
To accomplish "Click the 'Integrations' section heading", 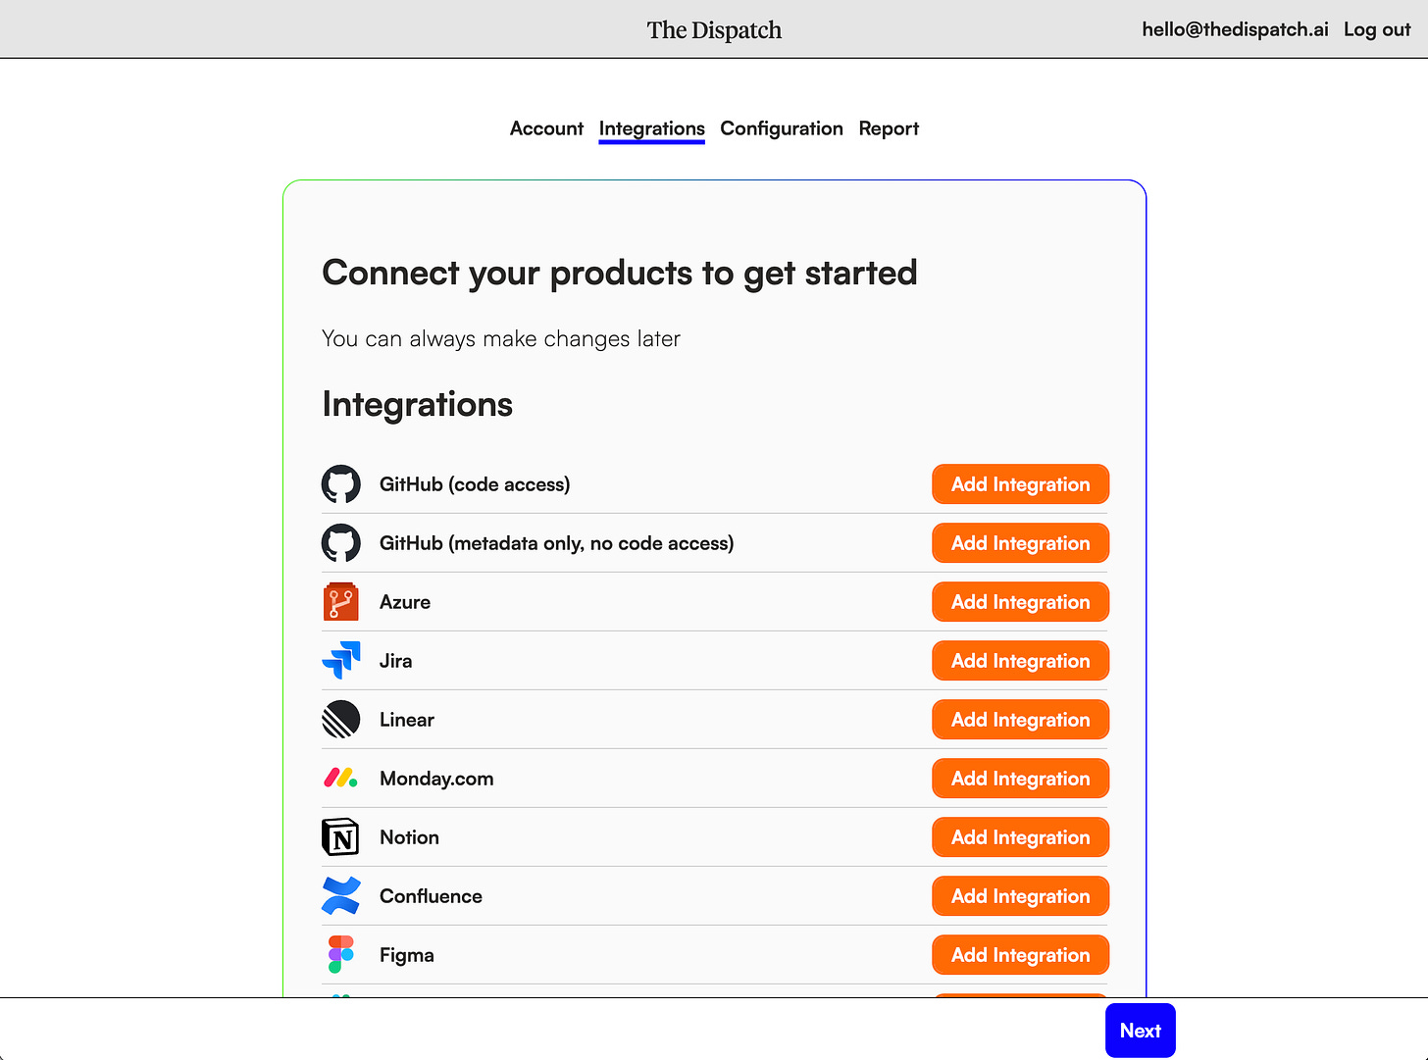I will [418, 405].
